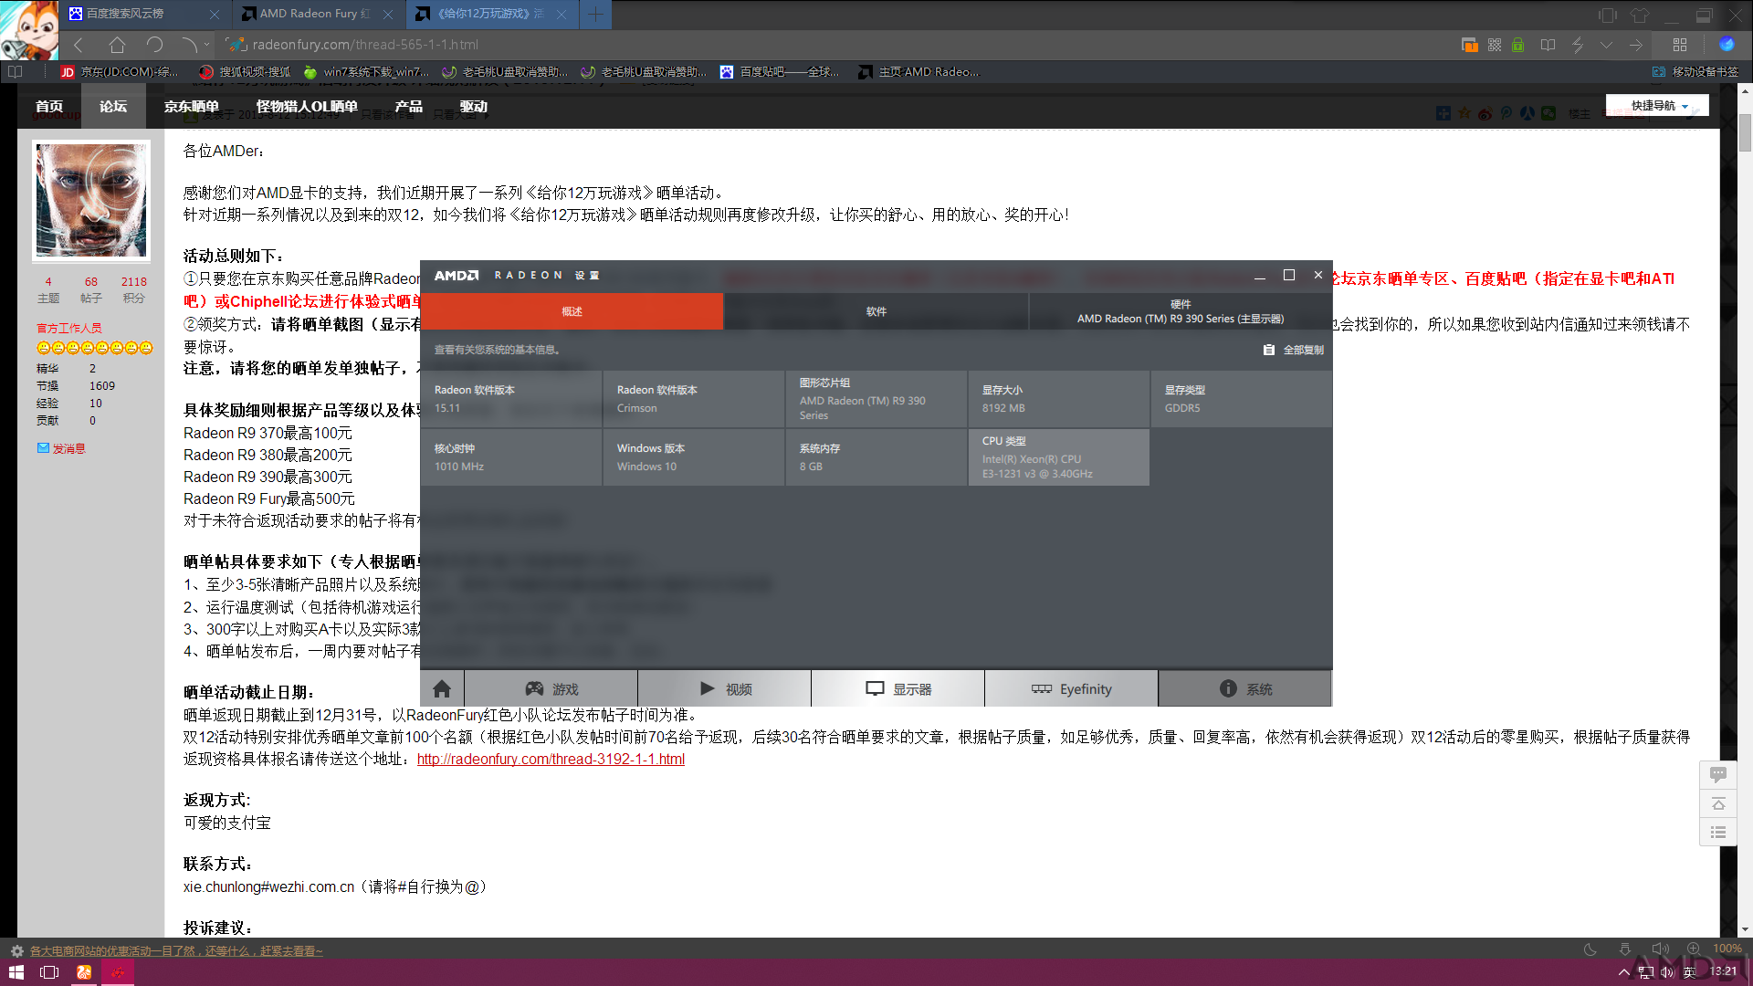Screen dimensions: 1753x986
Task: Click the browser restore/undo arrow icon
Action: point(188,44)
